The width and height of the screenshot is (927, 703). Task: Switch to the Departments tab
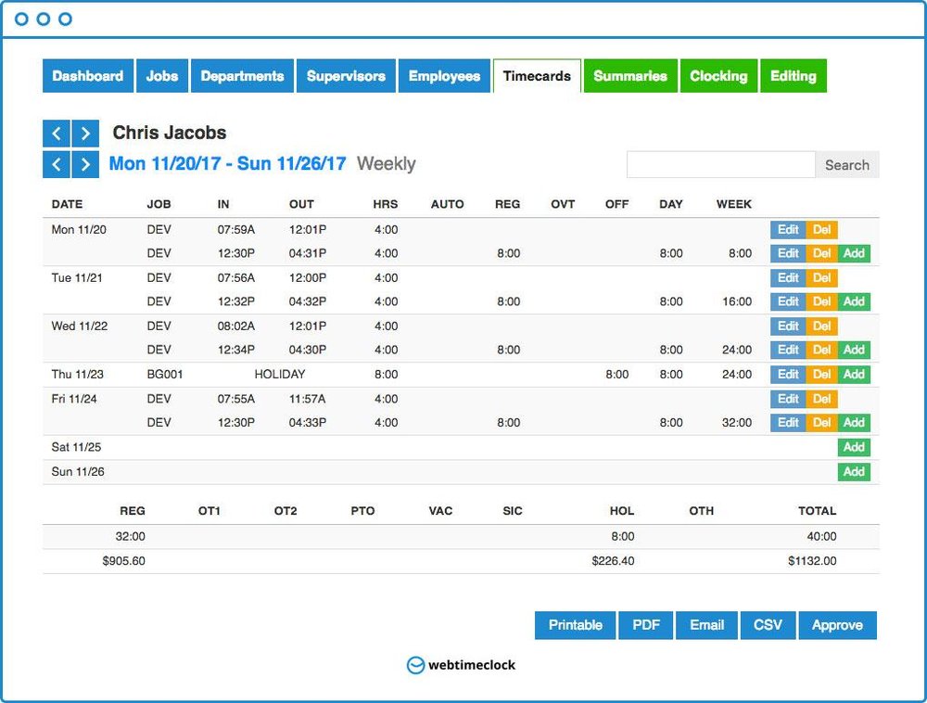242,76
